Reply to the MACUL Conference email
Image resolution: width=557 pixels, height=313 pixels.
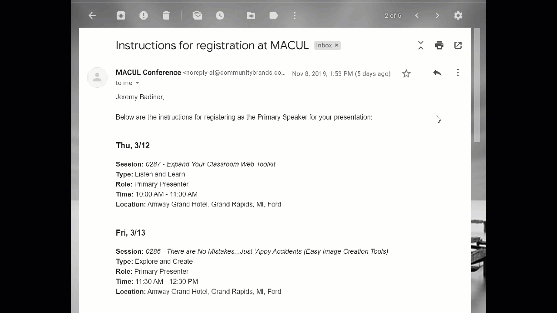coord(437,73)
